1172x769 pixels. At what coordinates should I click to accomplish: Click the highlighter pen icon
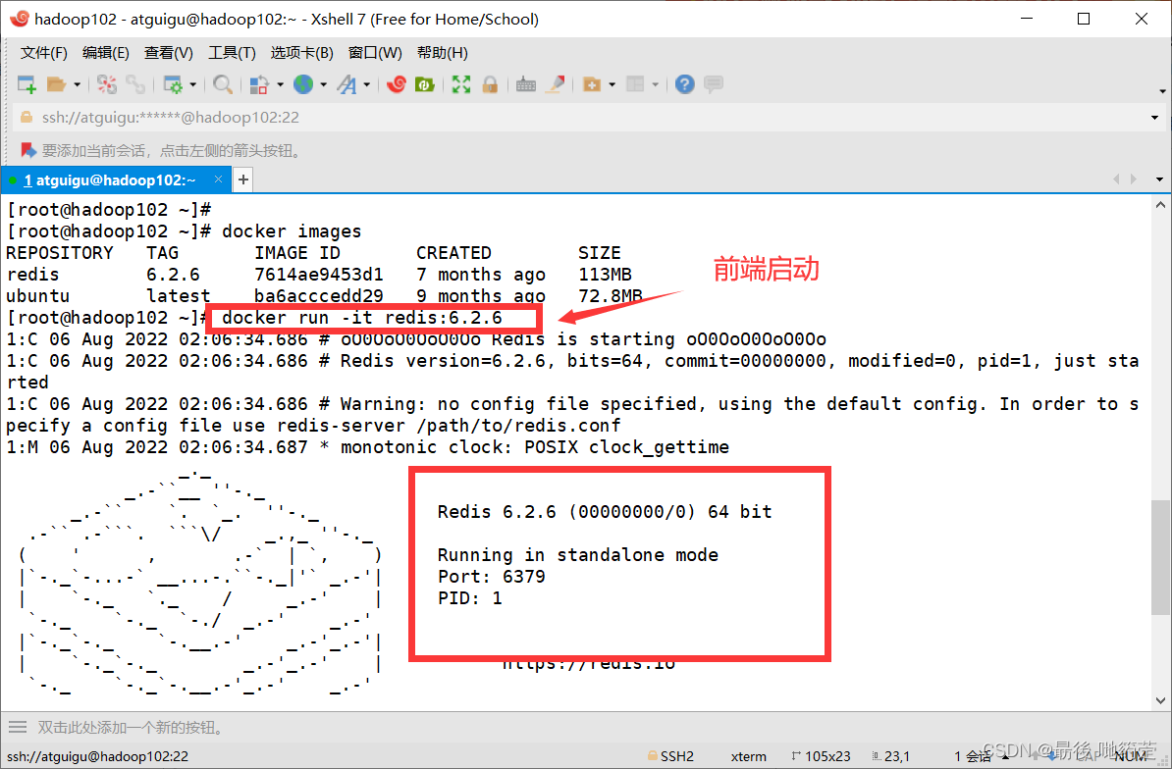pyautogui.click(x=556, y=84)
